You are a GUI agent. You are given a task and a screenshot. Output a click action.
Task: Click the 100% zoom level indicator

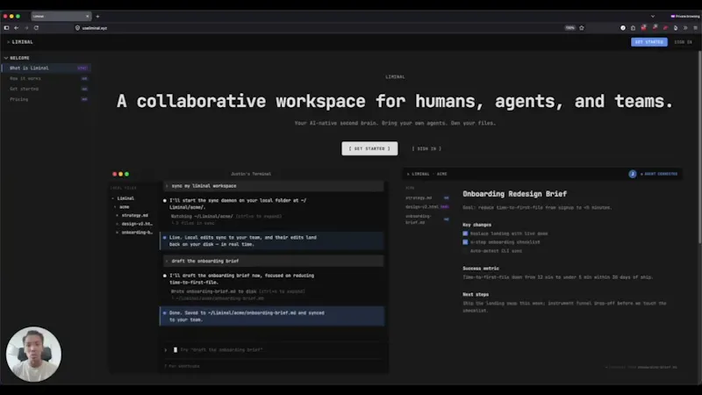point(569,28)
